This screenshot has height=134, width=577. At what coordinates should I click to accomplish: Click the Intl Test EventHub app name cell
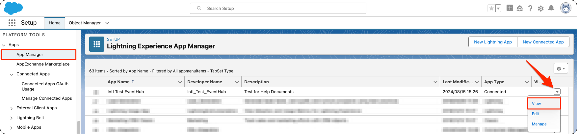pyautogui.click(x=126, y=92)
